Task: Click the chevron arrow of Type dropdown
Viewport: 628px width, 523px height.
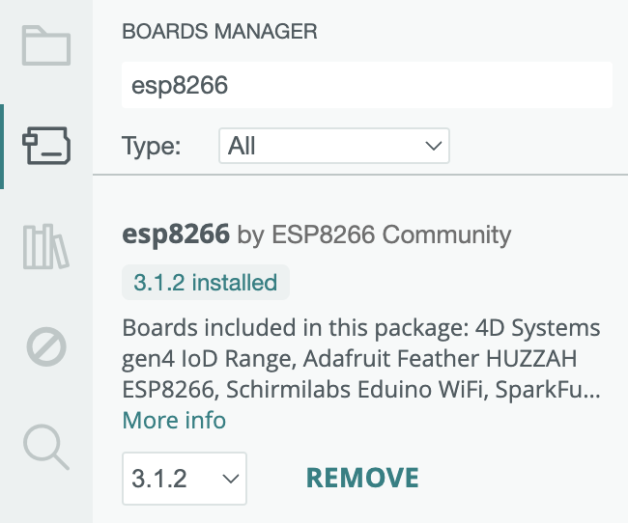Action: click(434, 146)
